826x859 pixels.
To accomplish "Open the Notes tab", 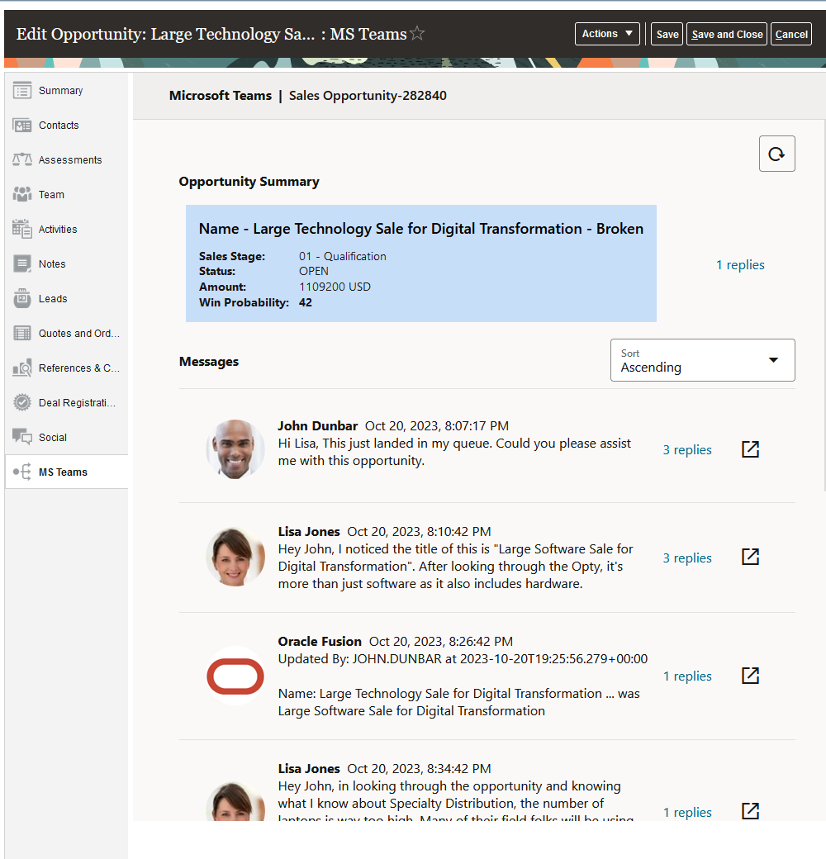I will click(52, 264).
